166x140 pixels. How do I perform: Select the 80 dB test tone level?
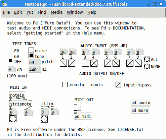[10, 51]
